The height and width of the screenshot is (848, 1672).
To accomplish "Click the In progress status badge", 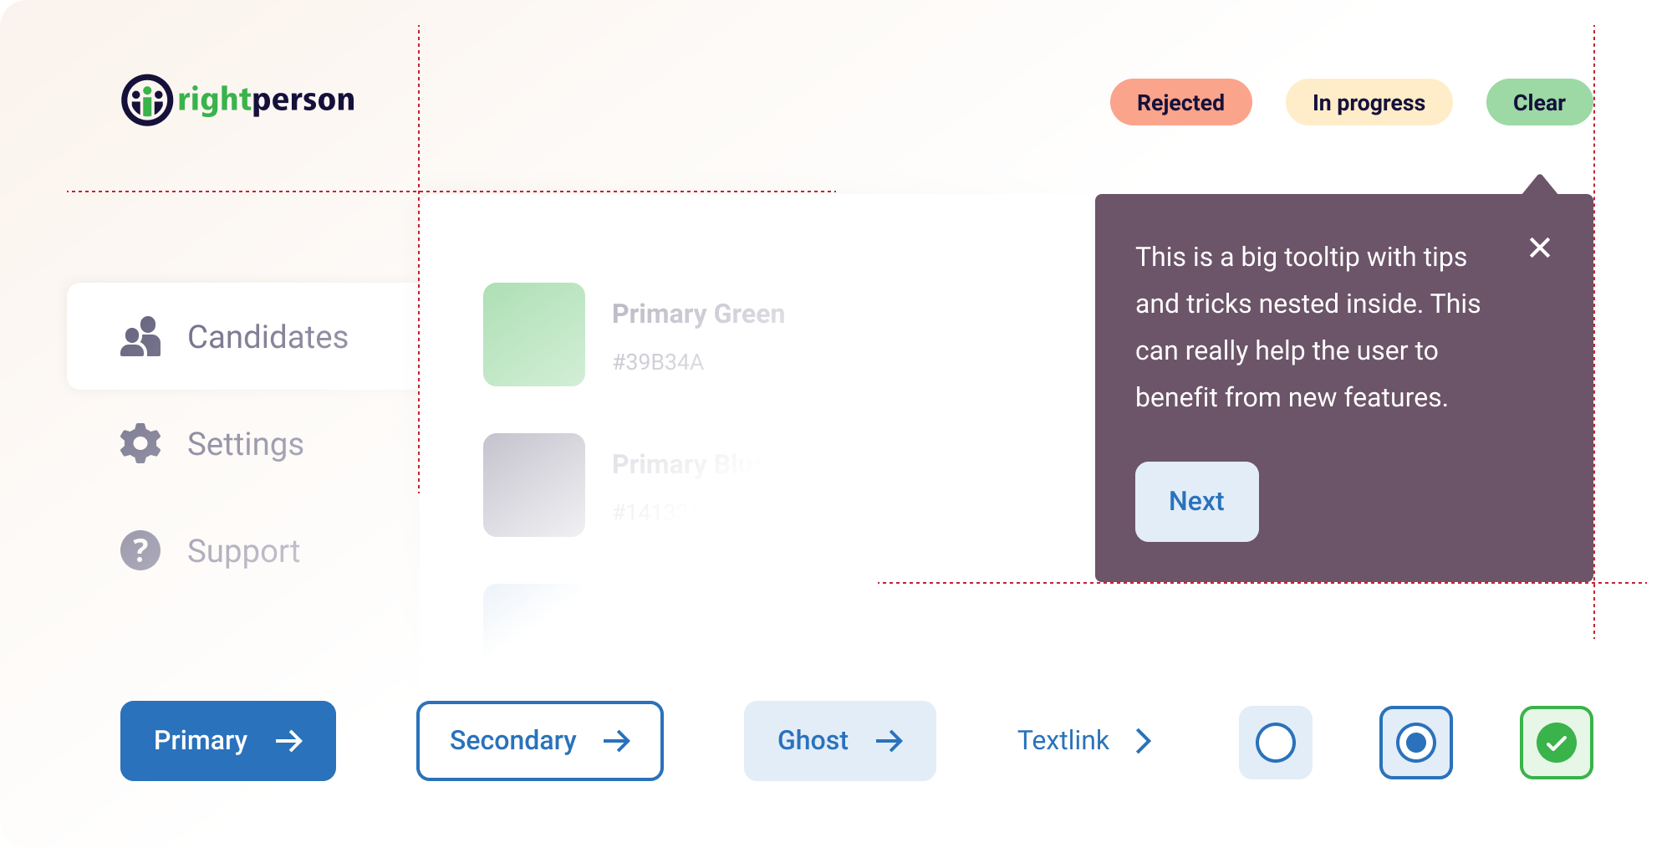I will click(x=1369, y=102).
